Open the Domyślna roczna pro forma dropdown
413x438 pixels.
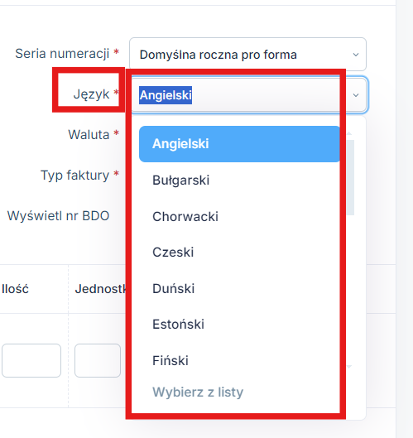point(247,54)
